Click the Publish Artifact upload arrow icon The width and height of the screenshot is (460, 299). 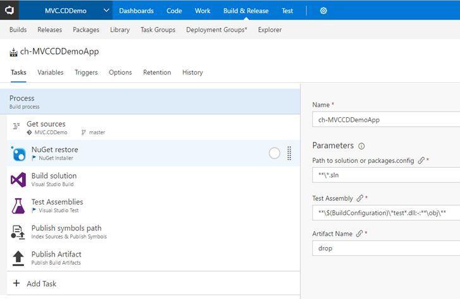point(18,258)
